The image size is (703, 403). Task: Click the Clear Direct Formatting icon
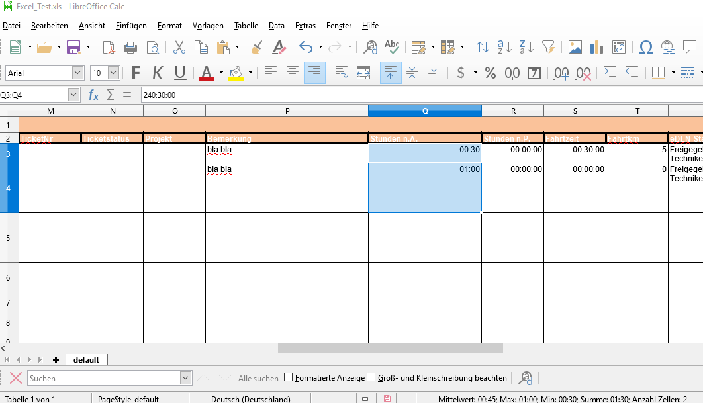pyautogui.click(x=279, y=47)
